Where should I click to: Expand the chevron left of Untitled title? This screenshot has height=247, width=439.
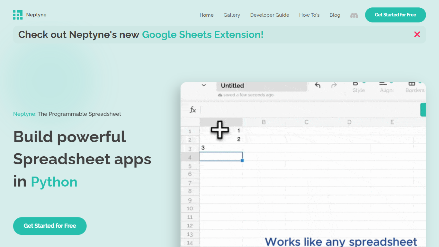[x=203, y=85]
